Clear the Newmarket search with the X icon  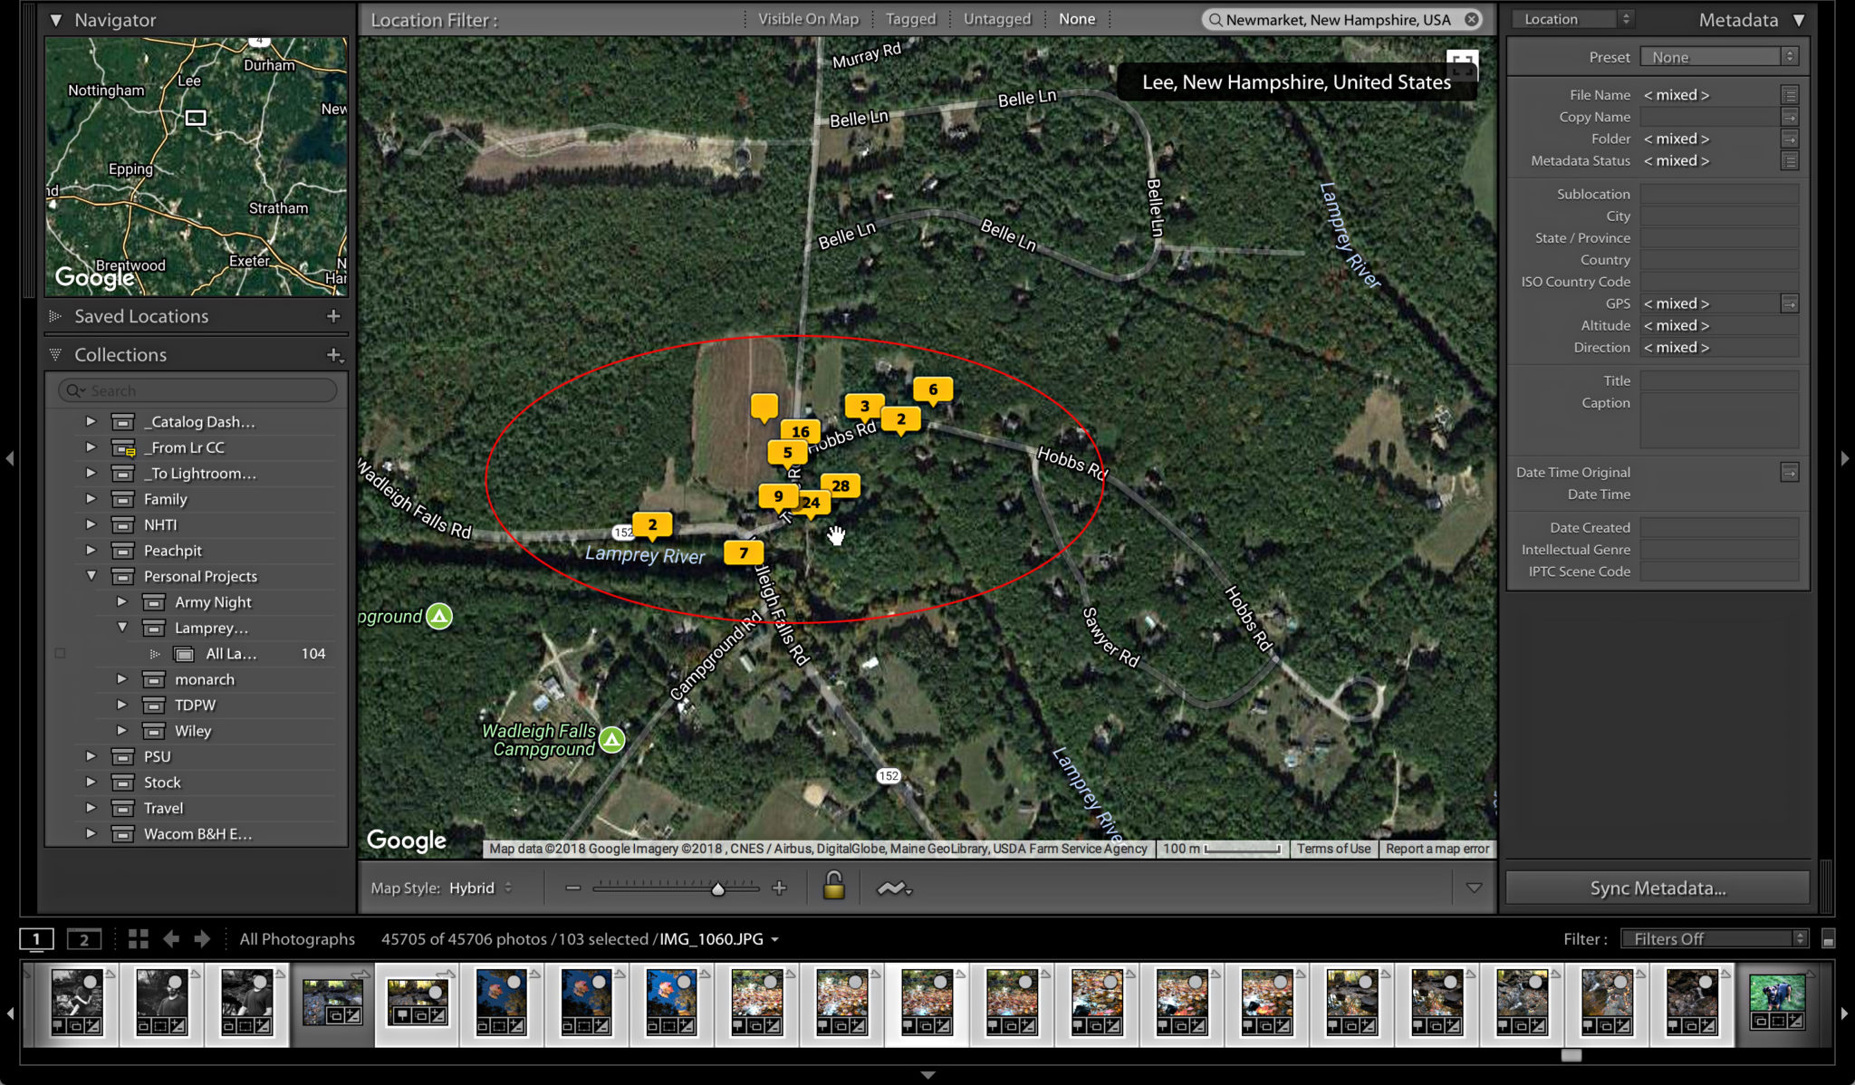[1472, 18]
